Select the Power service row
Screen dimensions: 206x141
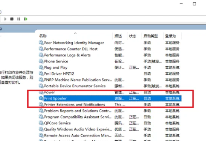[x=110, y=92]
